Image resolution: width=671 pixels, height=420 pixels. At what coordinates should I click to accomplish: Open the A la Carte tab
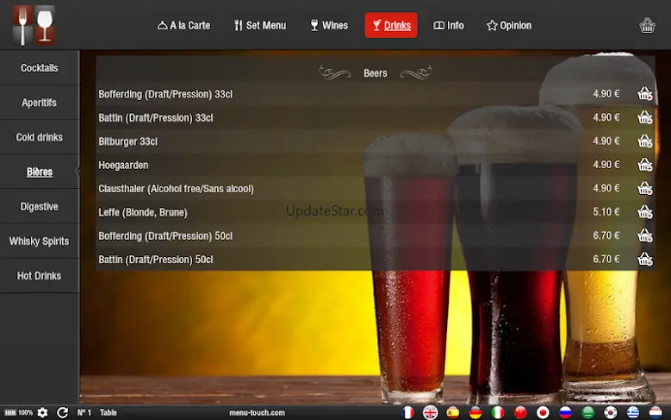click(x=184, y=25)
